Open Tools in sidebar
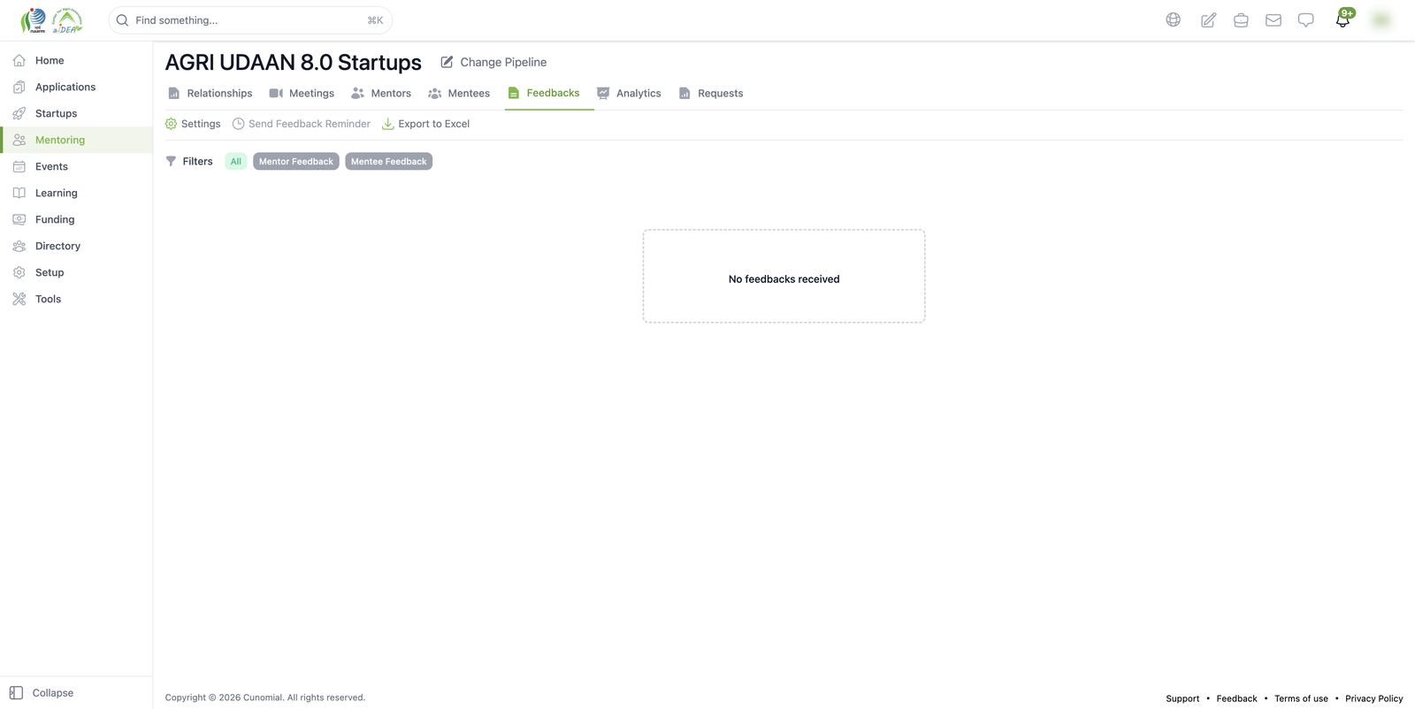 click(x=76, y=299)
